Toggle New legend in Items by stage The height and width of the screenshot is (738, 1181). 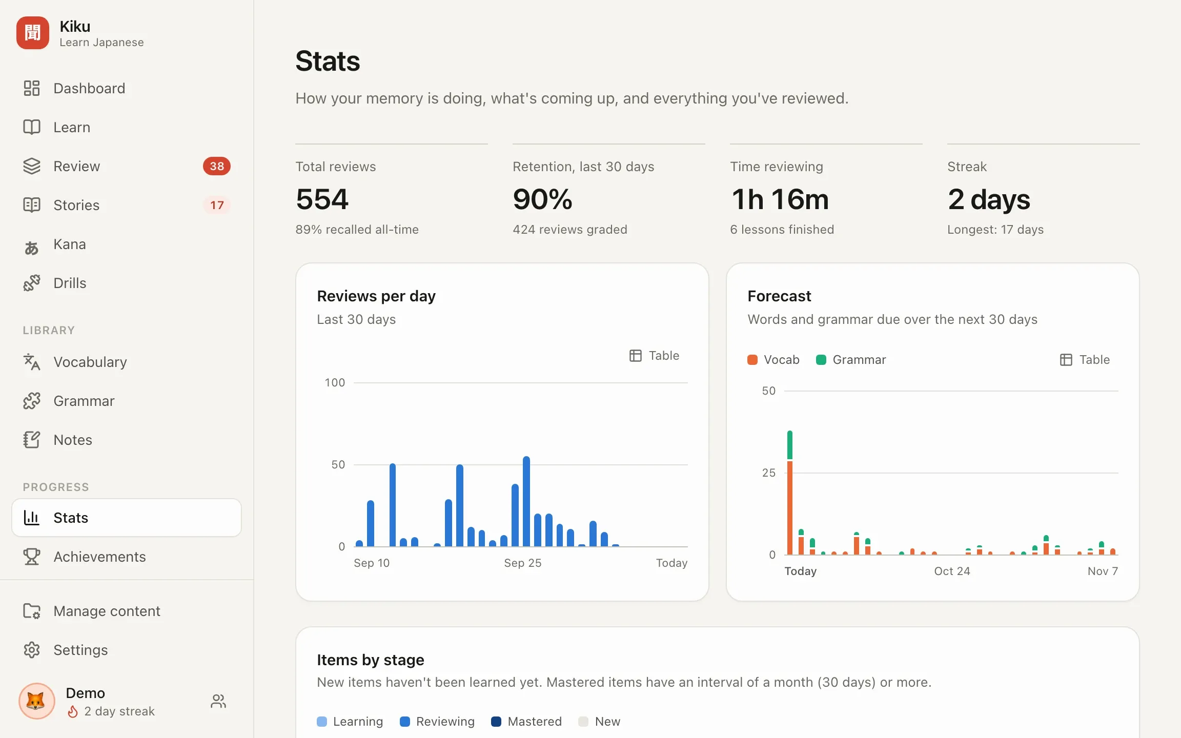point(599,722)
